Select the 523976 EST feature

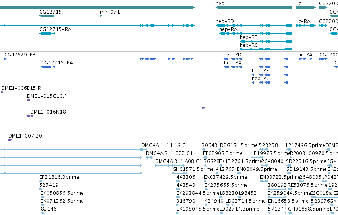coord(313,205)
